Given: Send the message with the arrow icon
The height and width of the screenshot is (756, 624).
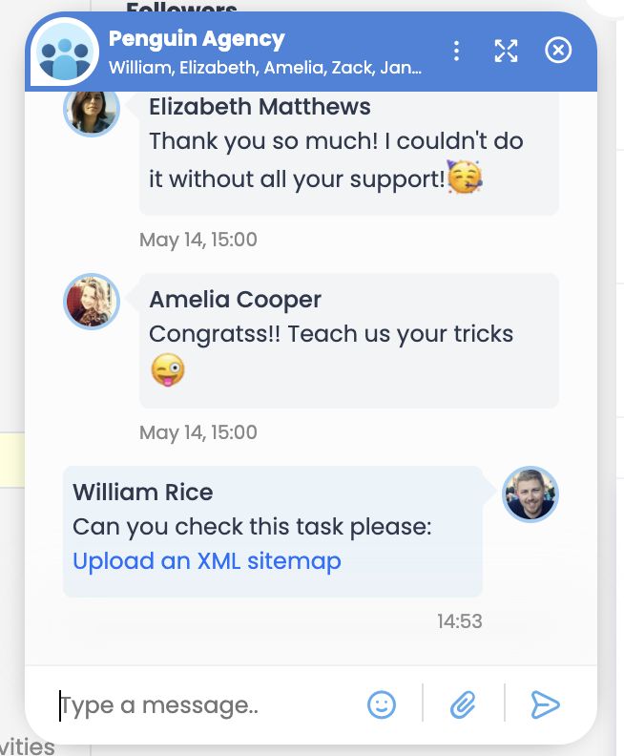Looking at the screenshot, I should pyautogui.click(x=545, y=705).
